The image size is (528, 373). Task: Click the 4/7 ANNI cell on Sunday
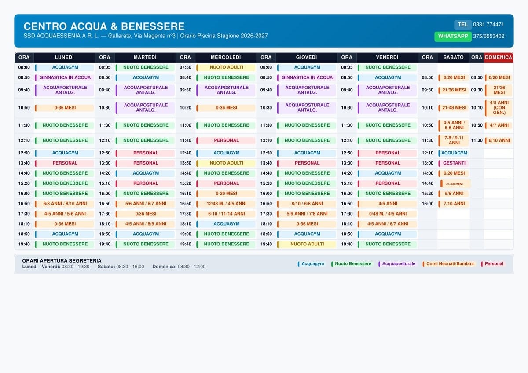[499, 125]
